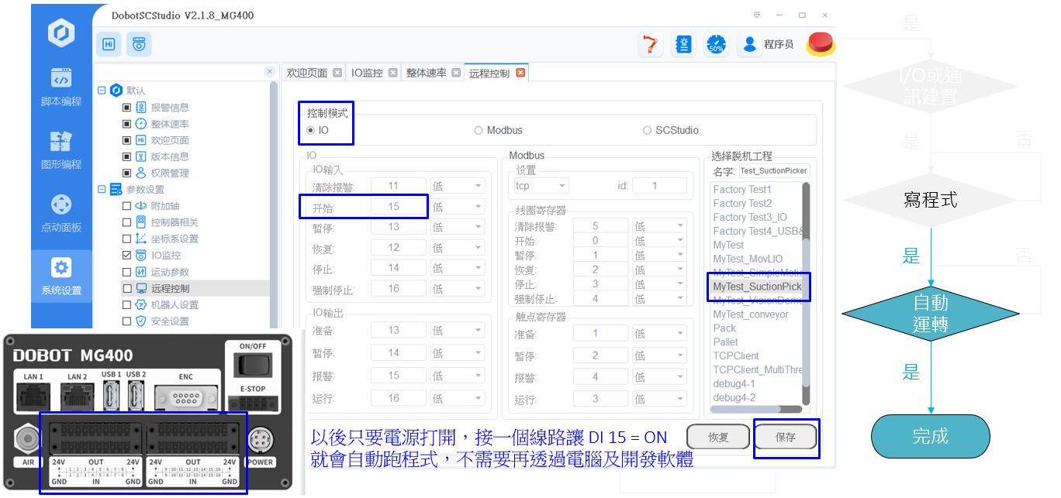Check the 安全设置 checkbox
Image resolution: width=1061 pixels, height=498 pixels.
pos(127,321)
